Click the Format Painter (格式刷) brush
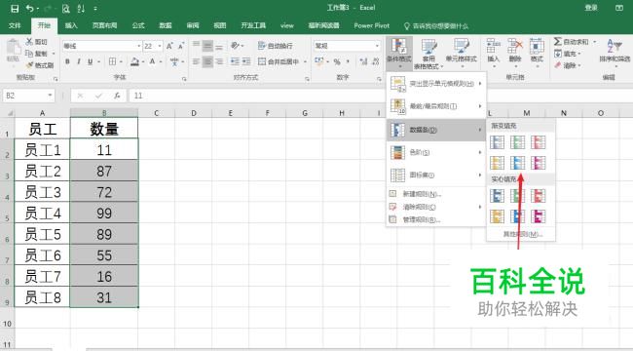This screenshot has height=351, width=633. coord(29,65)
